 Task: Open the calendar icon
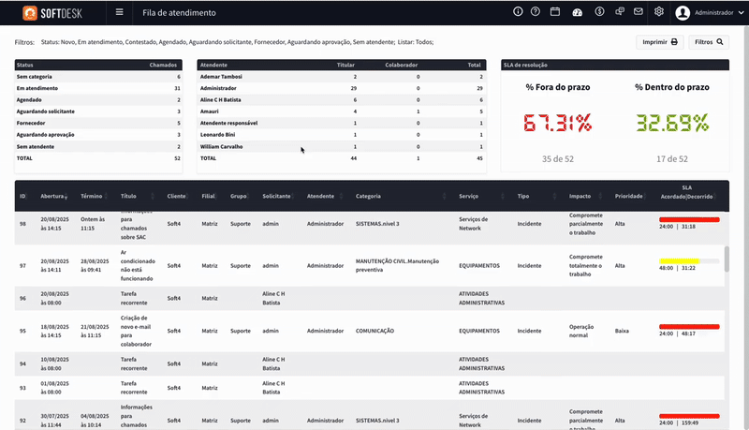click(x=555, y=12)
